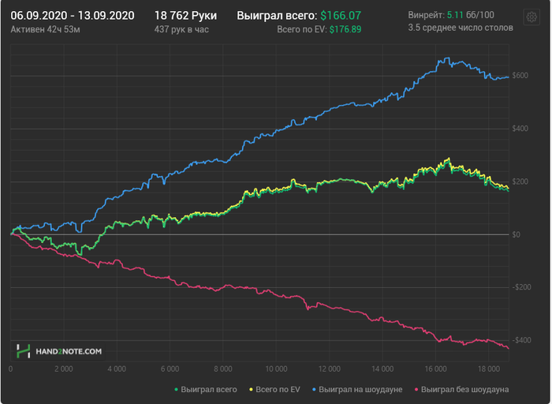Click the green dot next to 'Выиграл всего'
This screenshot has width=552, height=404.
pos(177,390)
